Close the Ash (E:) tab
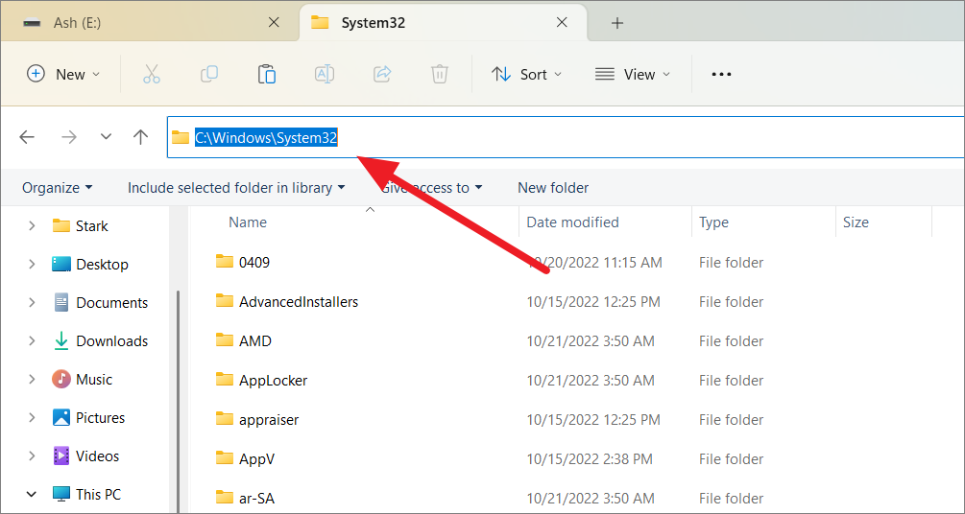Screen dimensions: 965x514 coord(275,23)
